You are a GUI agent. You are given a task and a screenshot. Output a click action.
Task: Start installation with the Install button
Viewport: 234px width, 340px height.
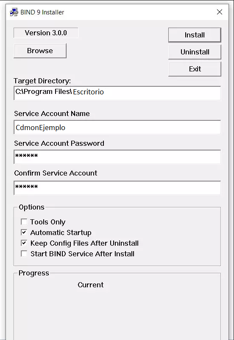pos(195,35)
